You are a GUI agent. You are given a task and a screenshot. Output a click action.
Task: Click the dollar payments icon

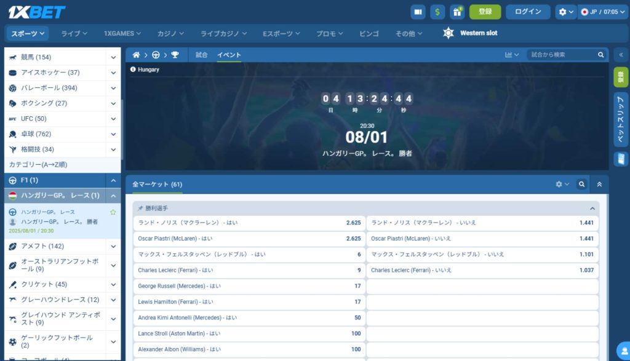[x=437, y=12]
